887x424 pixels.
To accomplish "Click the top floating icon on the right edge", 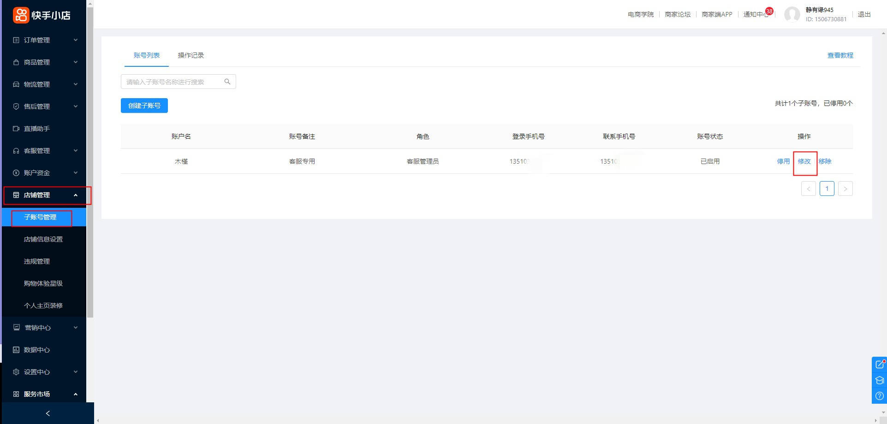I will [879, 364].
